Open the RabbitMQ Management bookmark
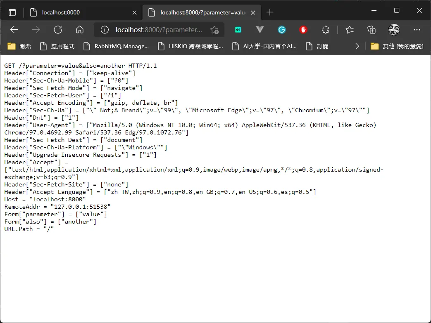 pyautogui.click(x=116, y=46)
